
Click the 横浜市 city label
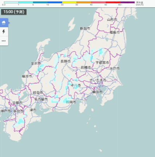pyautogui.click(x=97, y=92)
